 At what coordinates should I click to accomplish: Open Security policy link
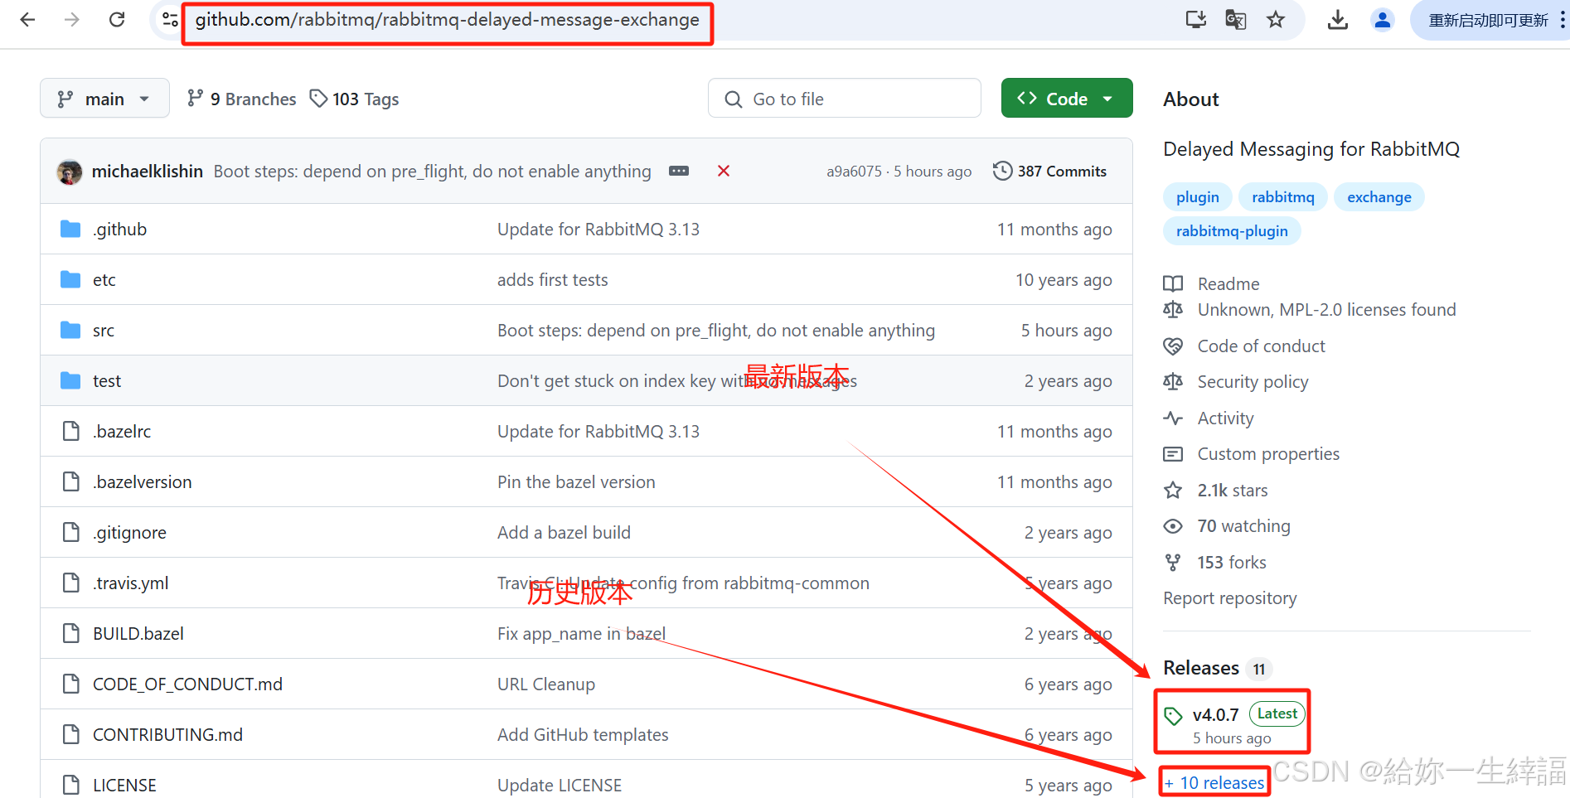point(1236,382)
